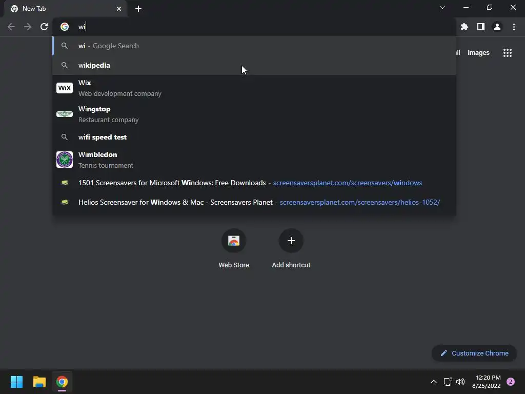The width and height of the screenshot is (525, 394).
Task: Click the search icon beside wikipedia
Action: 65,65
